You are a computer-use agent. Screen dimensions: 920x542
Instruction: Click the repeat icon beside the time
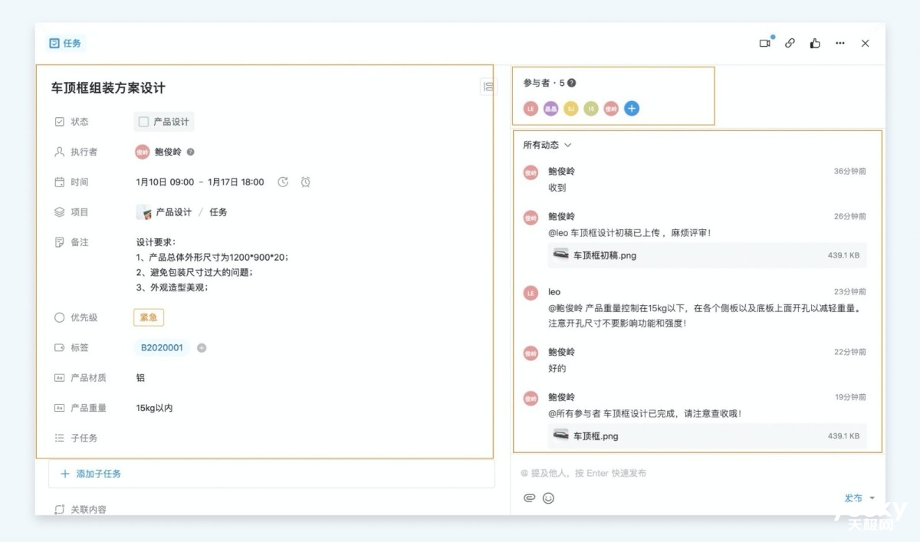(x=283, y=182)
